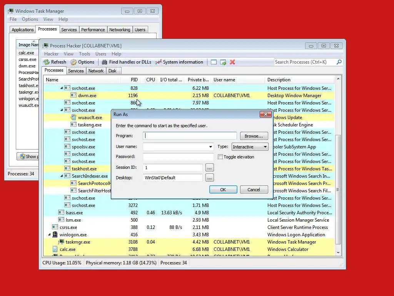394x296 pixels.
Task: Click Process Hacker title bar icon
Action: tap(45, 45)
